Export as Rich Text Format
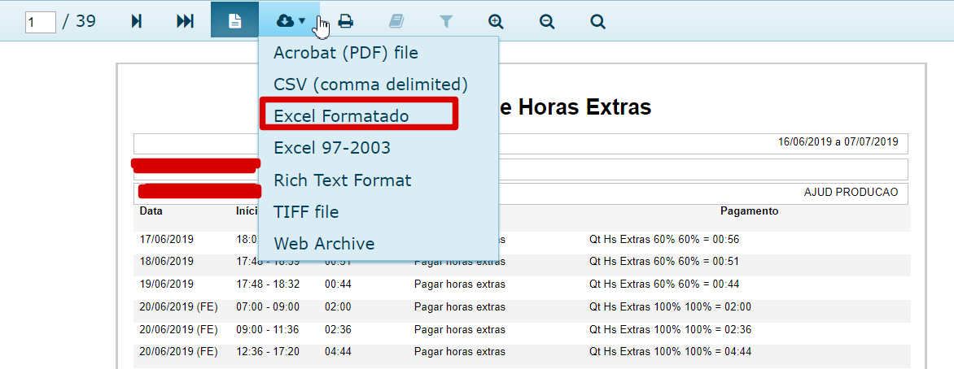 click(342, 180)
